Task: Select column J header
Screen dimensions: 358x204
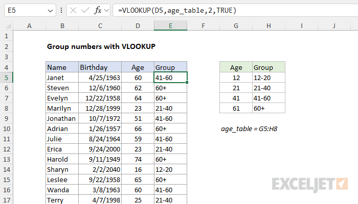Action: (x=334, y=25)
